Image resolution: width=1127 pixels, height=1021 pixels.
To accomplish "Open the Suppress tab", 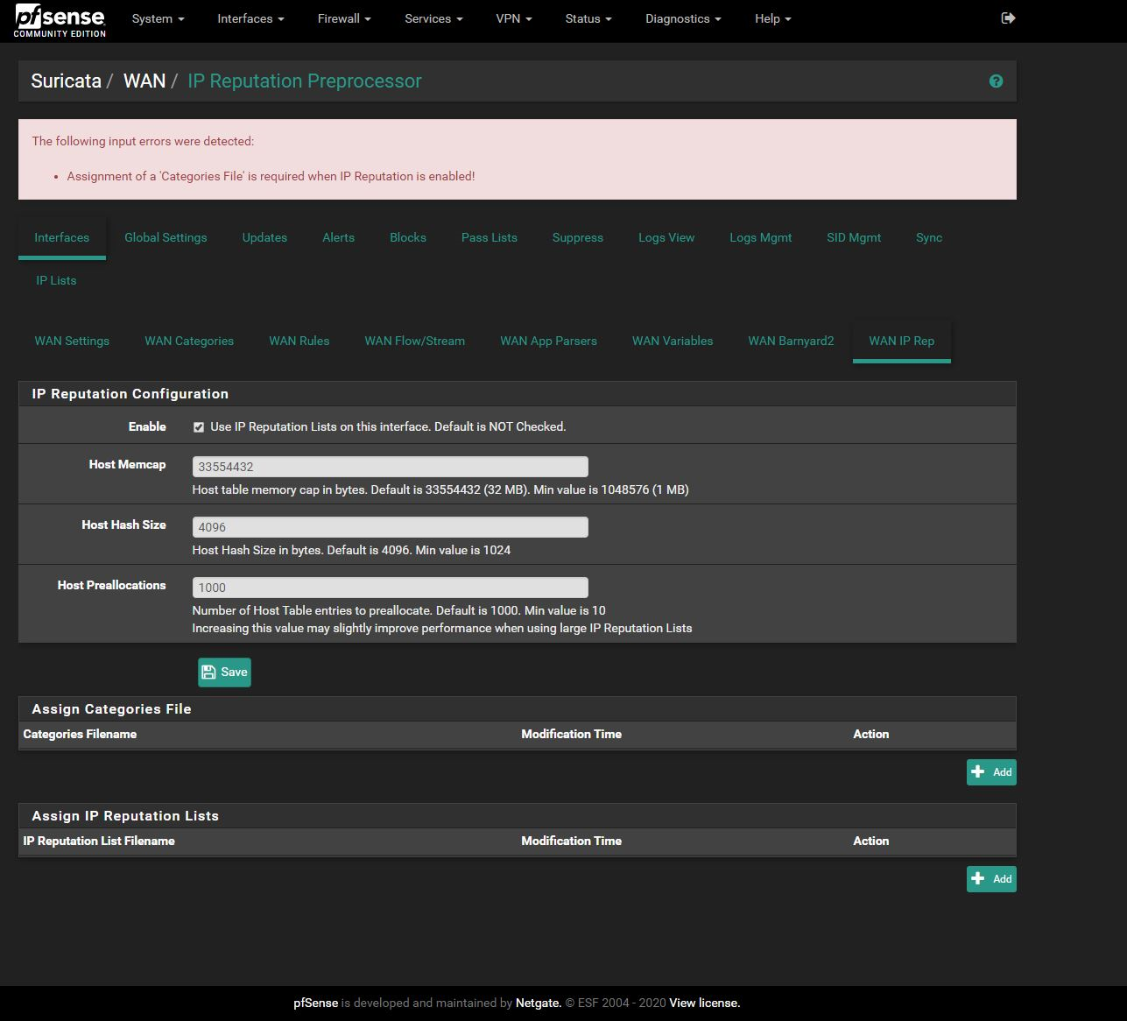I will coord(578,237).
